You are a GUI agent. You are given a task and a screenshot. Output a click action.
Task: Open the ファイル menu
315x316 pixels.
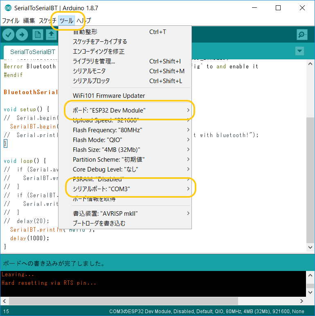[x=11, y=20]
